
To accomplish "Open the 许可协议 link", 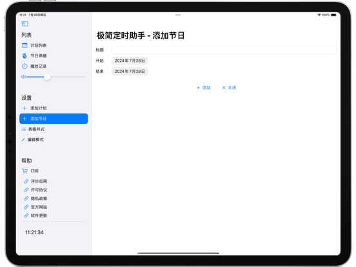I will (35, 190).
